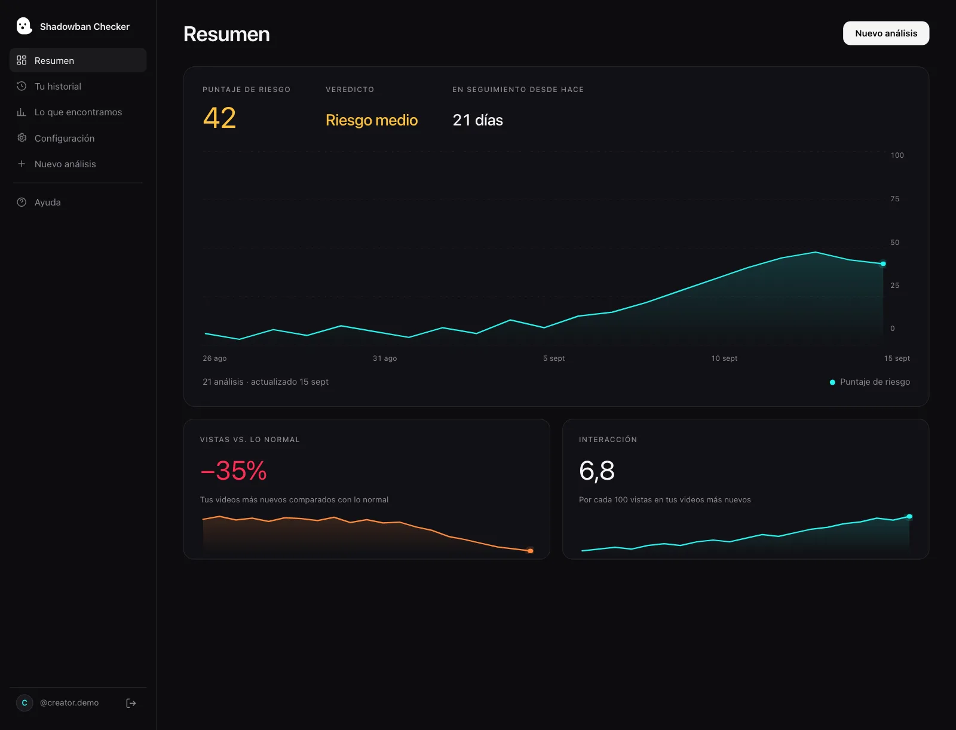
Task: Click the last data point on the risk chart
Action: pyautogui.click(x=883, y=263)
